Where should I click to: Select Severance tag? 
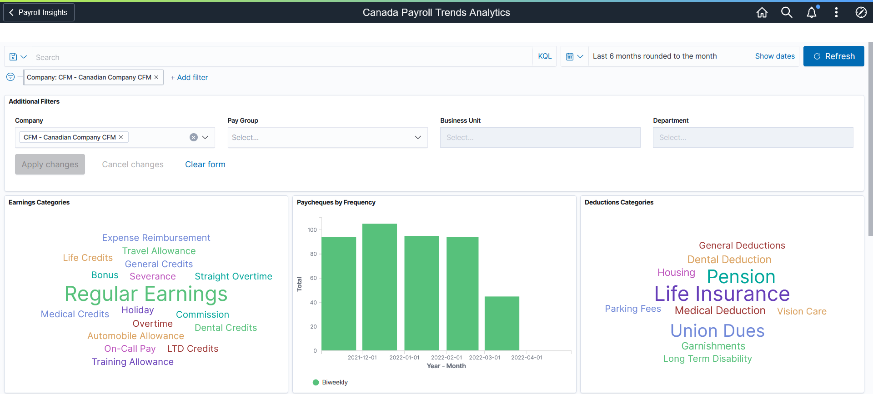tap(152, 276)
